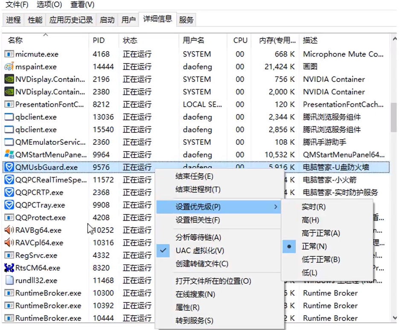
Task: Click qbclient.exe icon for PID 15540
Action: pyautogui.click(x=9, y=129)
